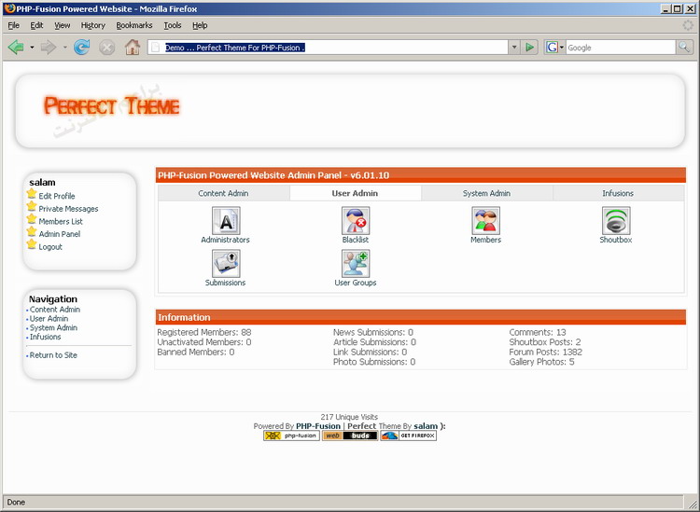Click the Firefox activity throbber icon

click(688, 25)
